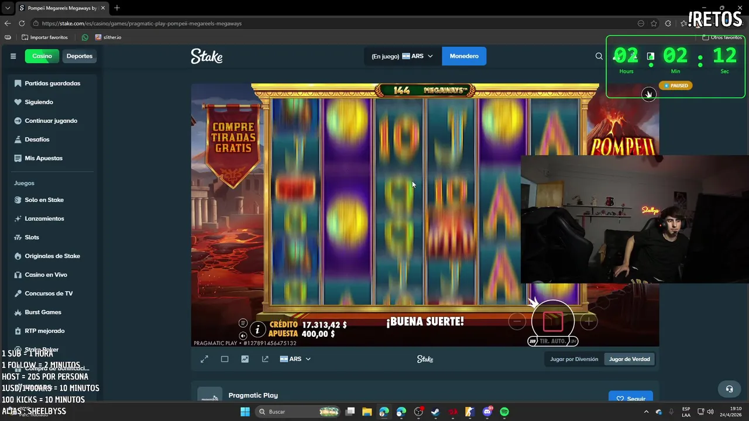
Task: Open Monedero wallet
Action: point(464,56)
